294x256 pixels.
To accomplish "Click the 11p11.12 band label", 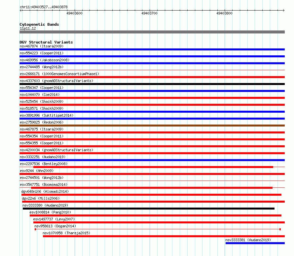I will click(x=28, y=28).
